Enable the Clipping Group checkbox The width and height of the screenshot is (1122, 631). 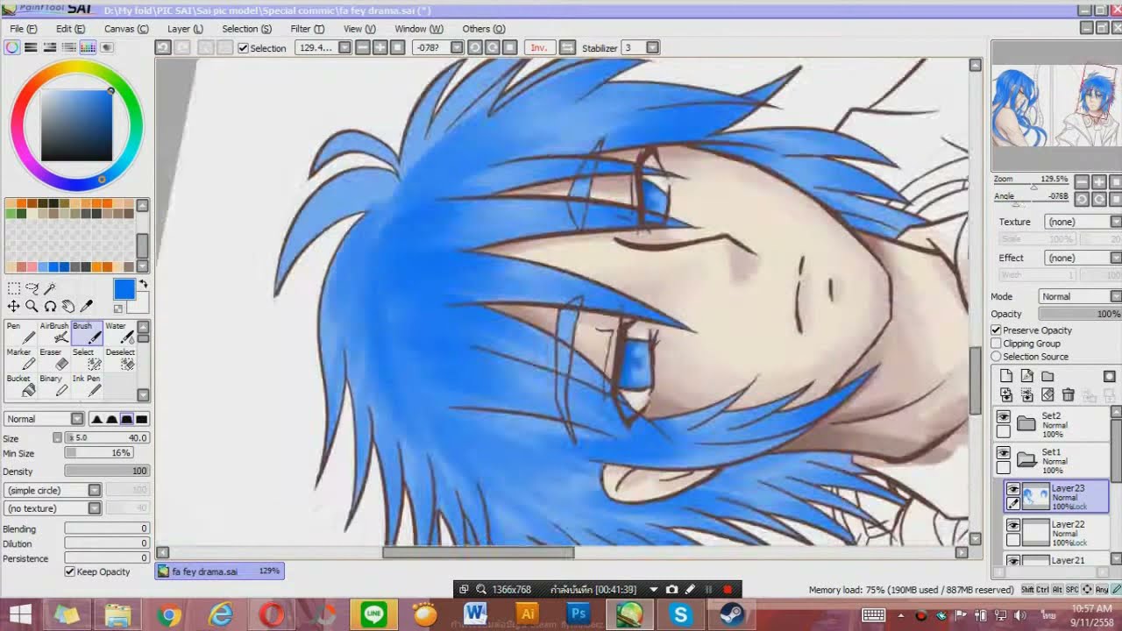tap(997, 344)
